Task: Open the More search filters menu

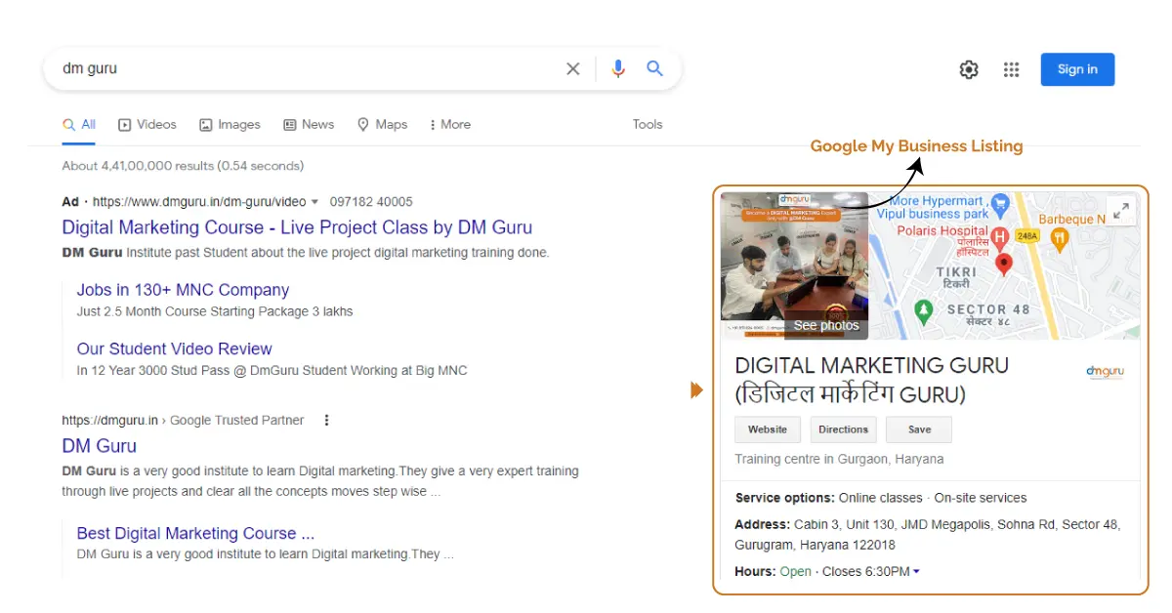Action: [x=450, y=125]
